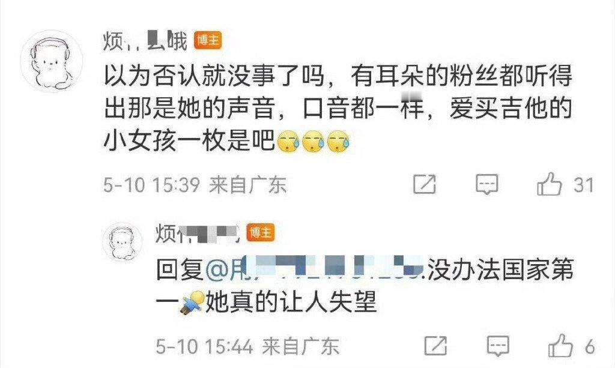Tap the 博主 badge on the reply

coord(261,233)
